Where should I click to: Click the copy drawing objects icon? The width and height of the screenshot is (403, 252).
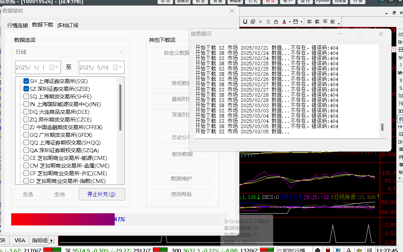[x=253, y=22]
